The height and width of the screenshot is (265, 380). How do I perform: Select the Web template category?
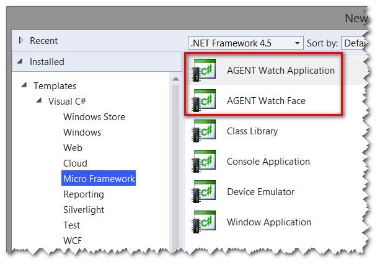tap(73, 147)
